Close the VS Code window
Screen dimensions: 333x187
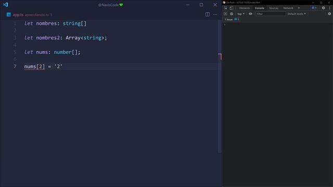click(x=215, y=5)
